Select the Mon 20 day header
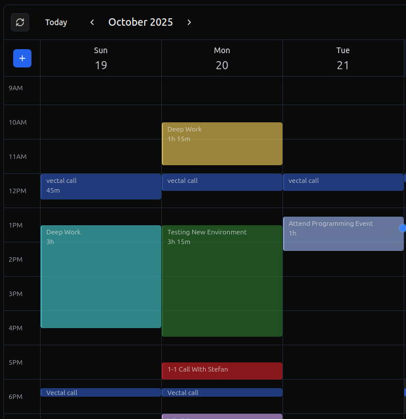The image size is (406, 419). point(222,58)
